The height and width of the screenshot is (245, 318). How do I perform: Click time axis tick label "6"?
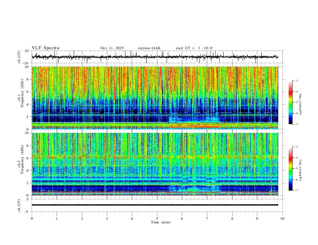pyautogui.click(x=182, y=219)
